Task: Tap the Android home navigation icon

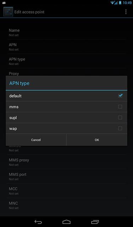Action: 66,222
